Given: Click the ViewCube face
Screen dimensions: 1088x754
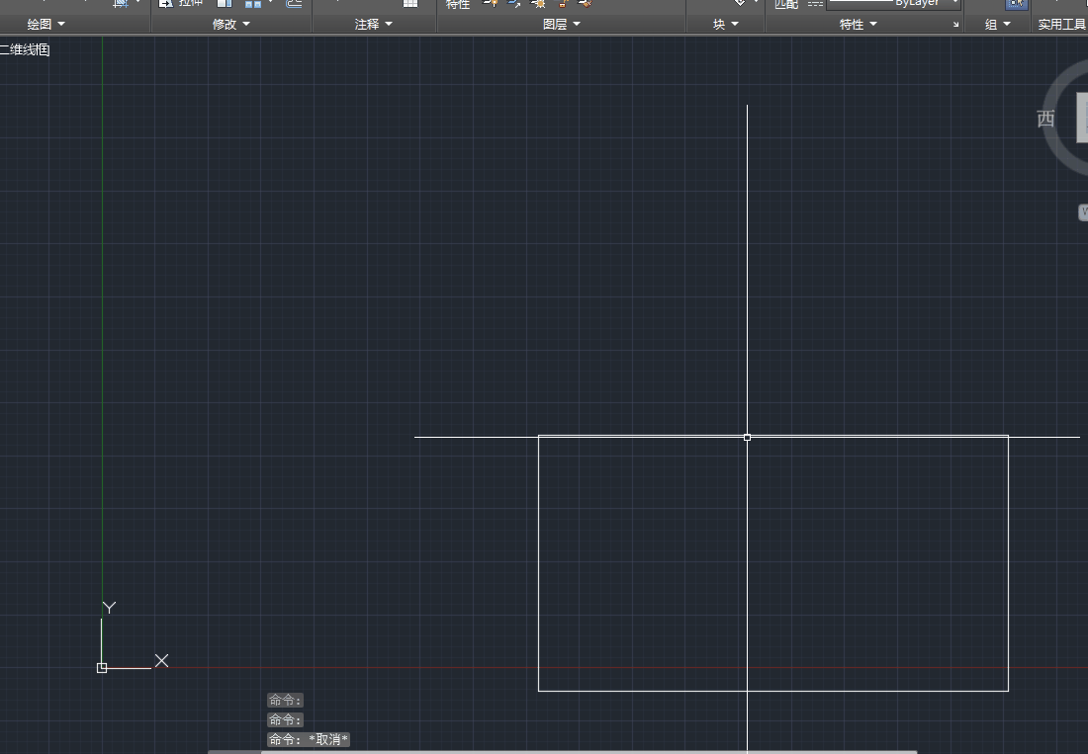Looking at the screenshot, I should tap(1082, 119).
